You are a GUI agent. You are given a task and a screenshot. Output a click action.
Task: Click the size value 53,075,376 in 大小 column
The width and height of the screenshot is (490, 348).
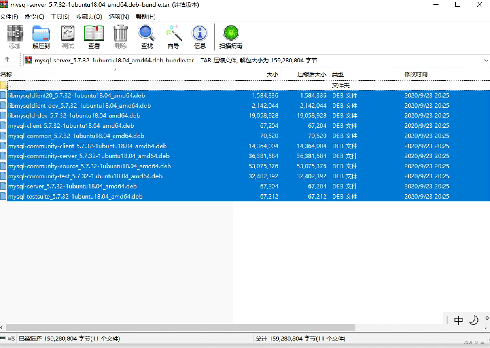[x=263, y=166]
